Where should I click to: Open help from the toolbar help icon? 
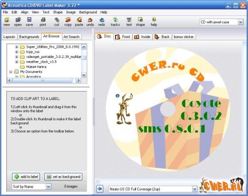(x=154, y=22)
